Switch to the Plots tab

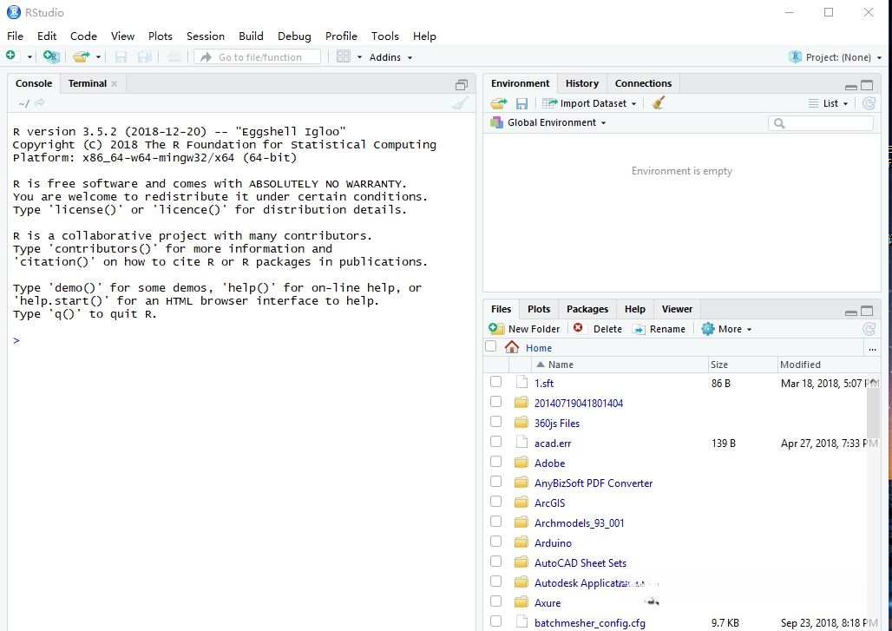tap(539, 309)
